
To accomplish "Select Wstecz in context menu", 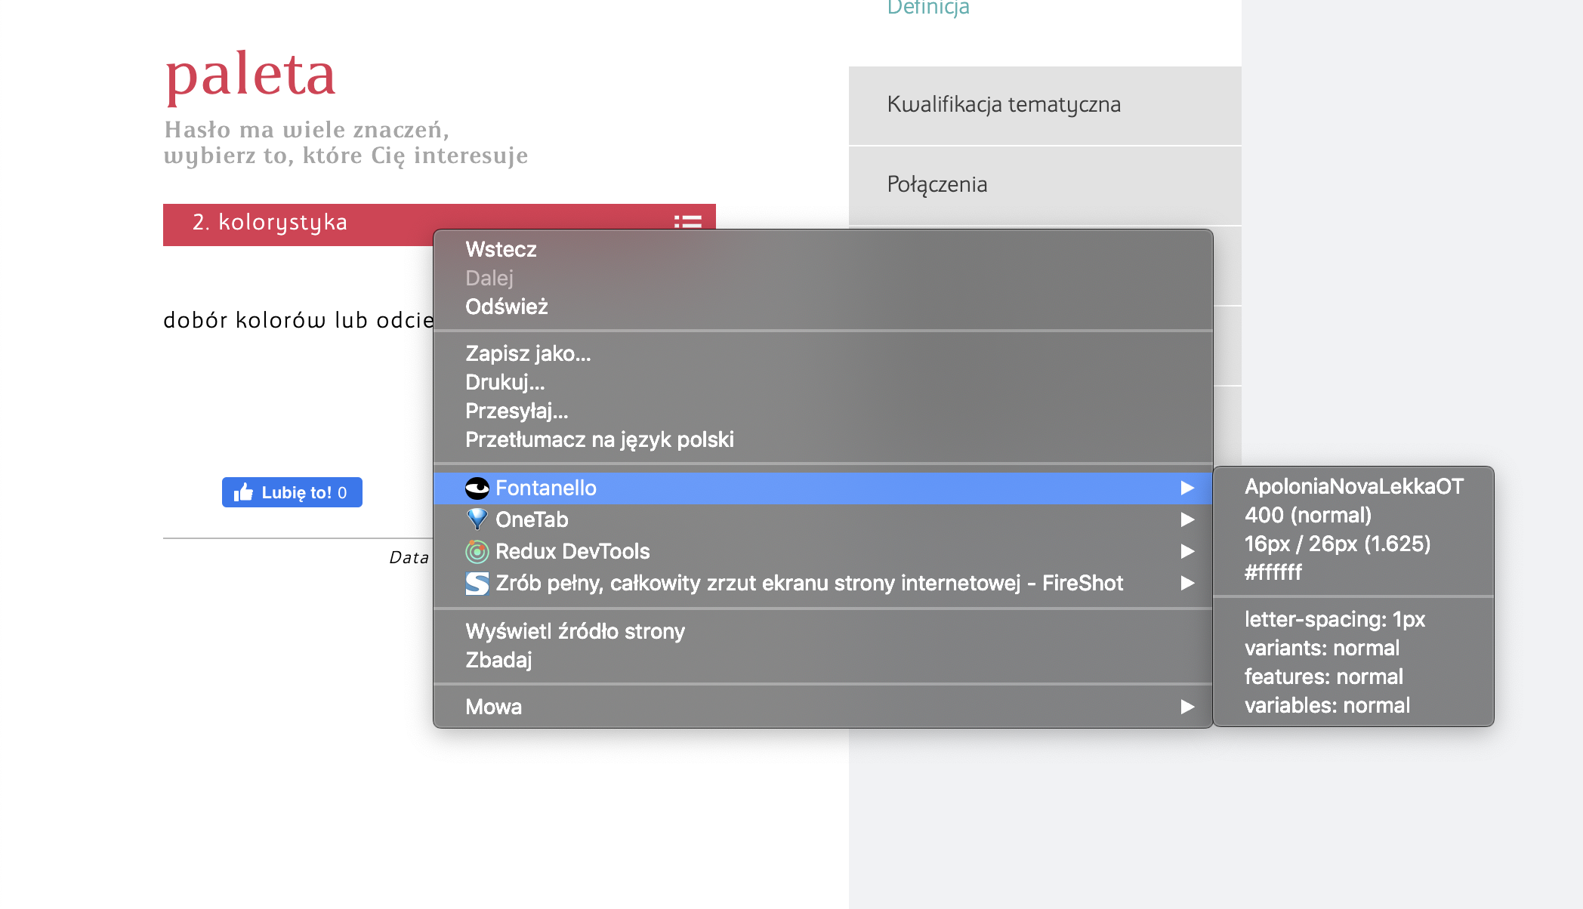I will [501, 249].
